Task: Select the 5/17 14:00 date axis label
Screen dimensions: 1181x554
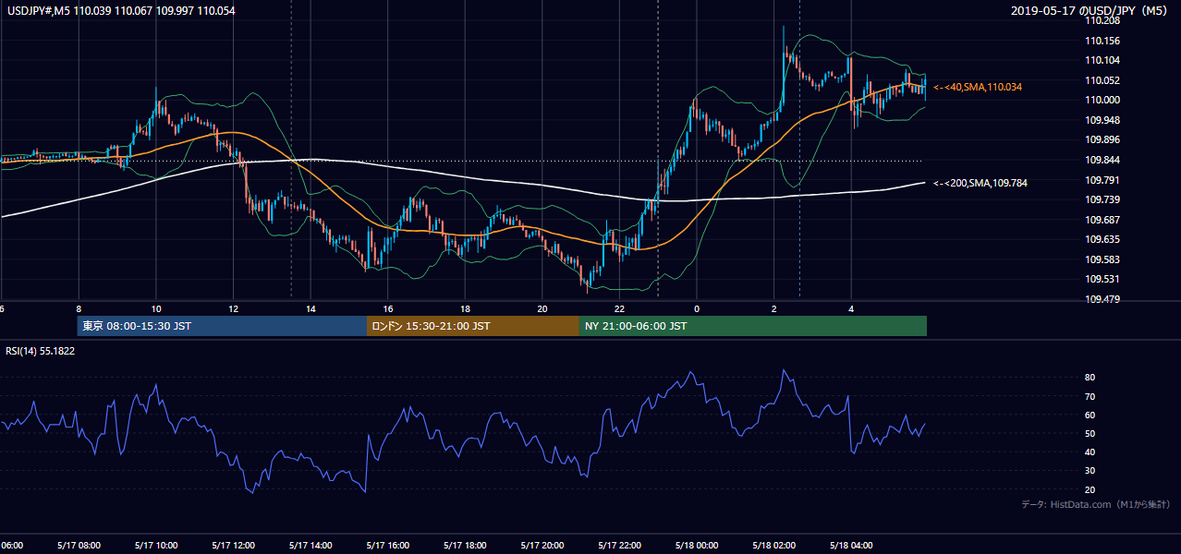Action: 310,546
